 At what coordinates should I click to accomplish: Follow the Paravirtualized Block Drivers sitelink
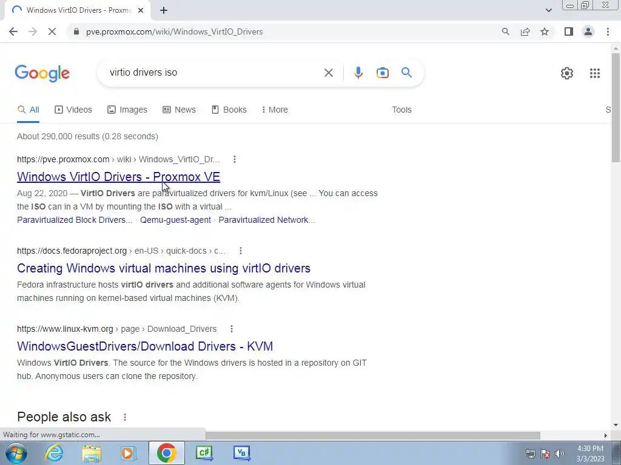pos(75,220)
